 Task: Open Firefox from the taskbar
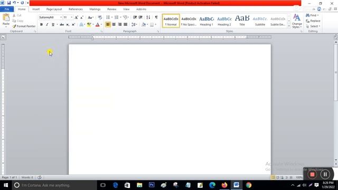point(224,185)
